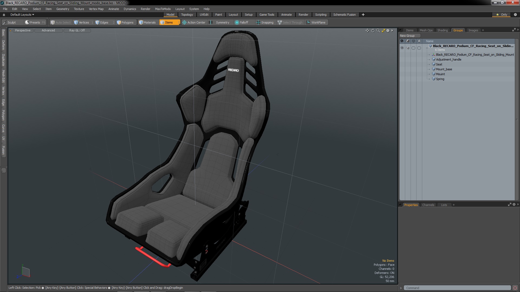Open the MaxToModo menu
This screenshot has height=292, width=520.
click(x=163, y=9)
